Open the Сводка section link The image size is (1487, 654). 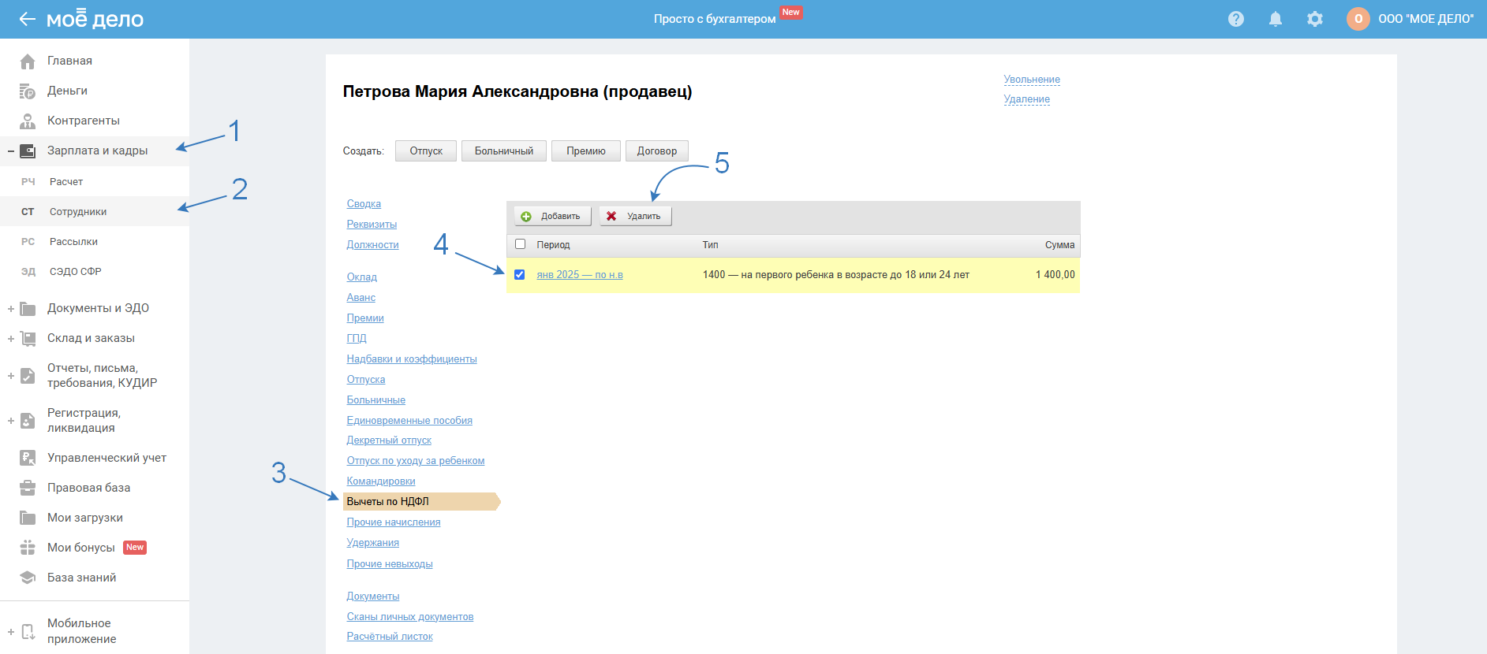364,204
